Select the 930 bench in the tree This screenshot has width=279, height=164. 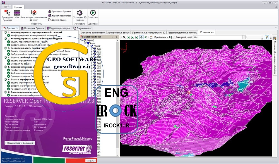coord(98,147)
